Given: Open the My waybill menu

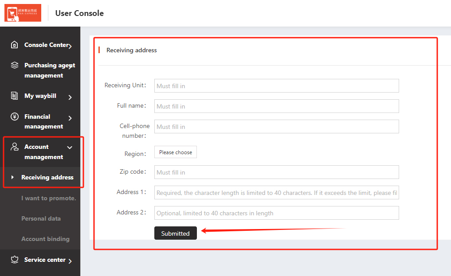Looking at the screenshot, I should click(x=40, y=96).
